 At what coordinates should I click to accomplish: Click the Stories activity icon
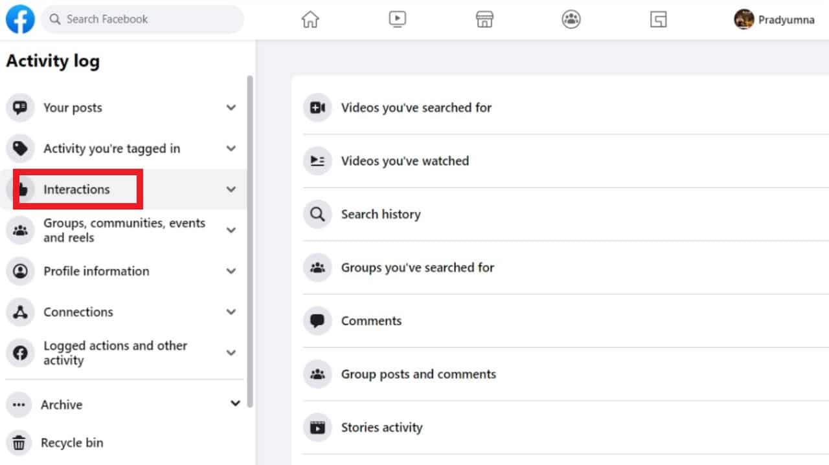pyautogui.click(x=317, y=427)
